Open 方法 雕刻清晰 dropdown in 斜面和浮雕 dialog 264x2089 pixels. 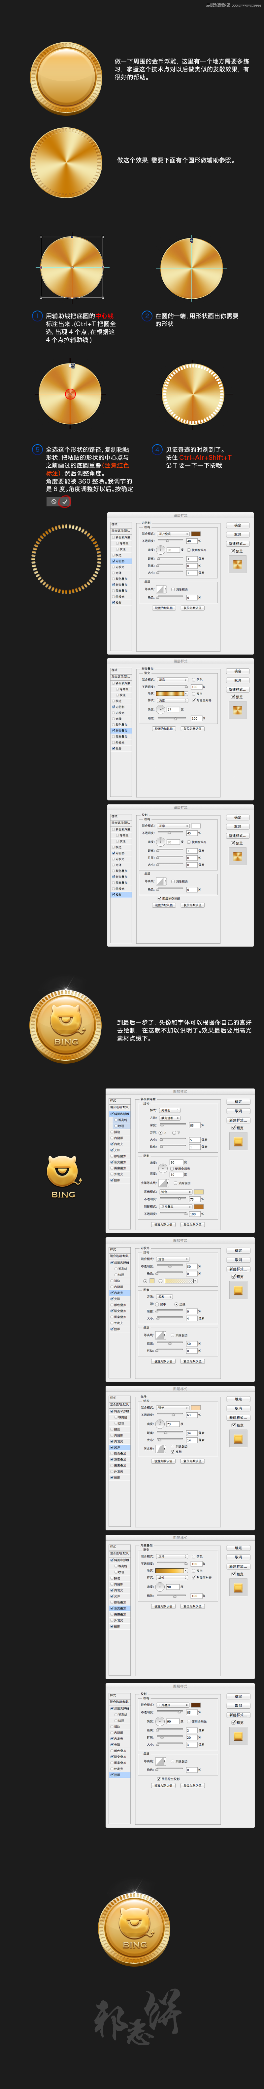pyautogui.click(x=170, y=1118)
